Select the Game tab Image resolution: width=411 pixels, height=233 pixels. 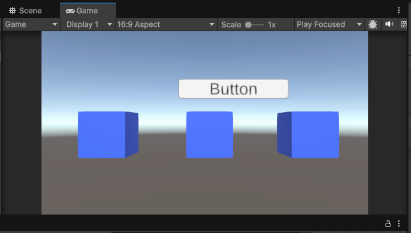point(88,11)
